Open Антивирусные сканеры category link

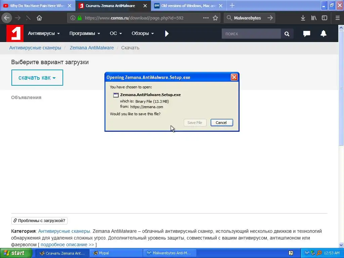point(64,231)
